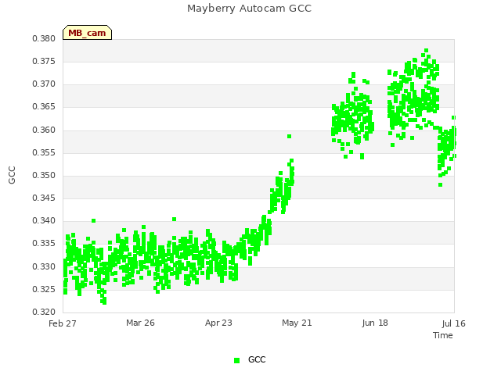The image size is (501, 375).
Task: Click the Jul 16 x-axis label
Action: tap(453, 323)
